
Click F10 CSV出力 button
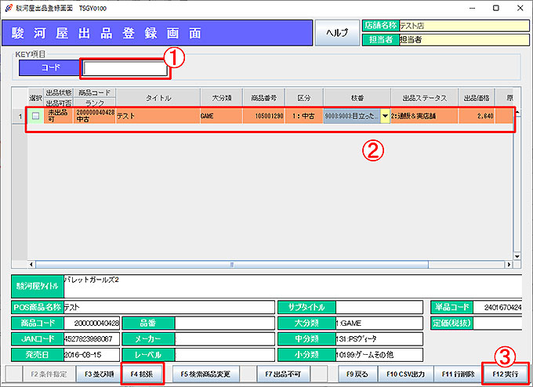408,374
